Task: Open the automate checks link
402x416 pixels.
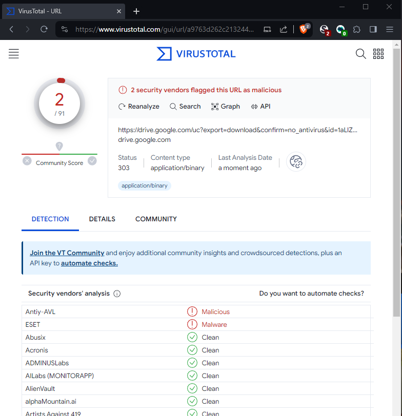Action: click(x=90, y=263)
